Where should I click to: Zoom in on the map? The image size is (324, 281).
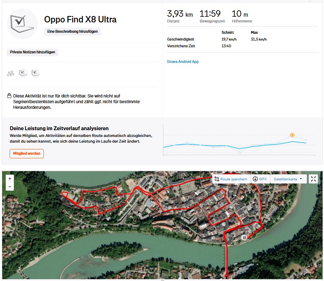(10, 179)
